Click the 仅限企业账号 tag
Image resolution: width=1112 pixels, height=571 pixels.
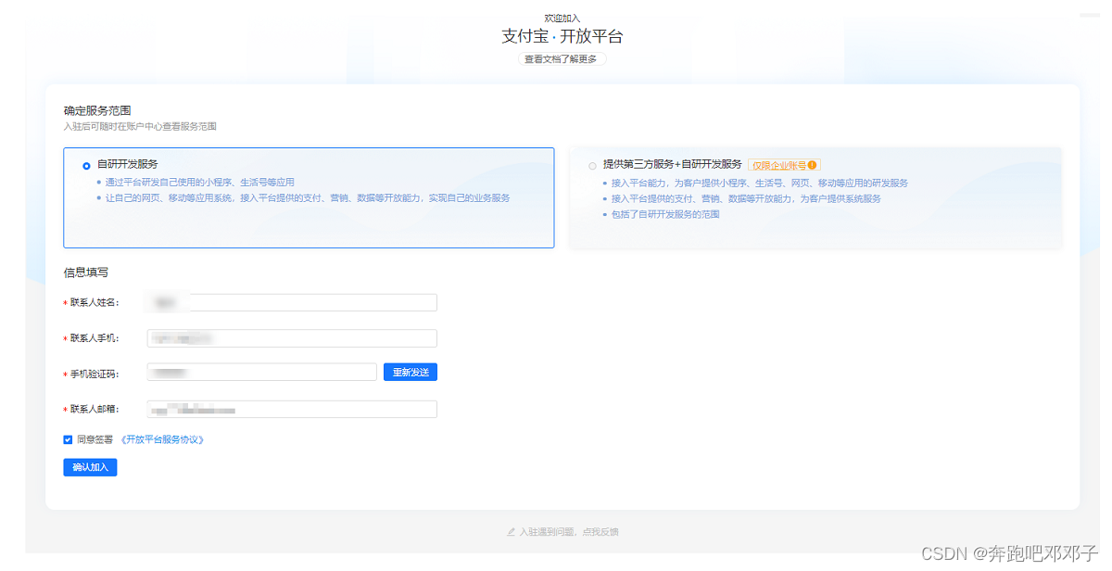tap(784, 165)
